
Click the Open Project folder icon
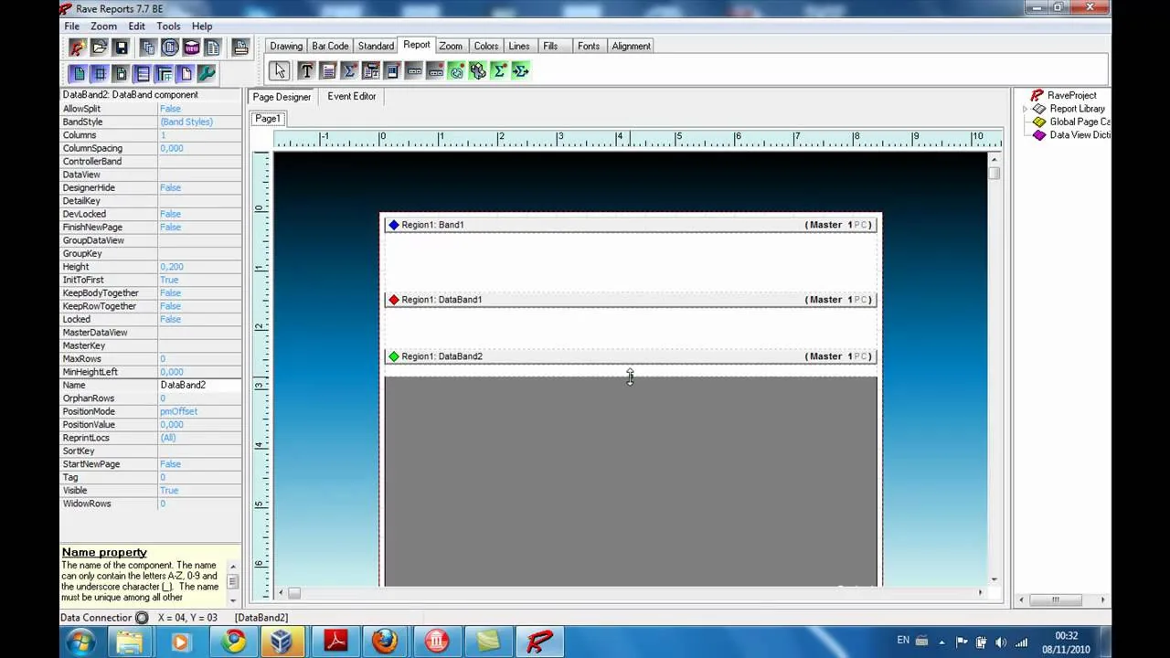coord(99,48)
